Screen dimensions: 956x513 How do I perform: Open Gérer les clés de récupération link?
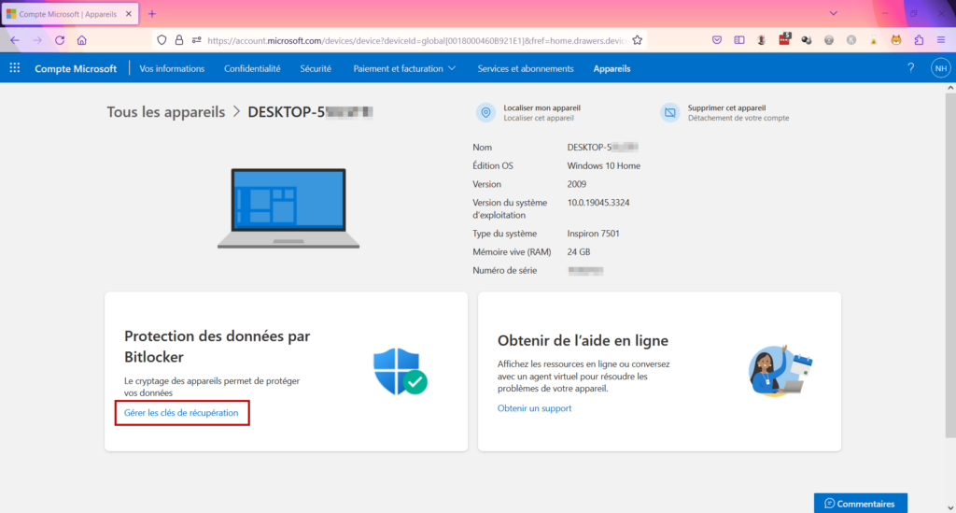coord(181,413)
